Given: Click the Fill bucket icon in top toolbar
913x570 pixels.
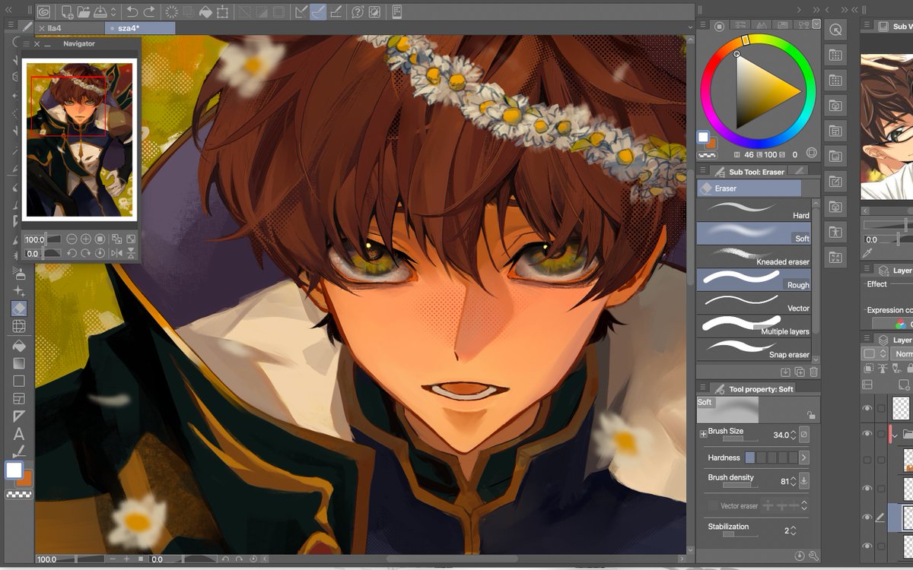Looking at the screenshot, I should point(205,12).
